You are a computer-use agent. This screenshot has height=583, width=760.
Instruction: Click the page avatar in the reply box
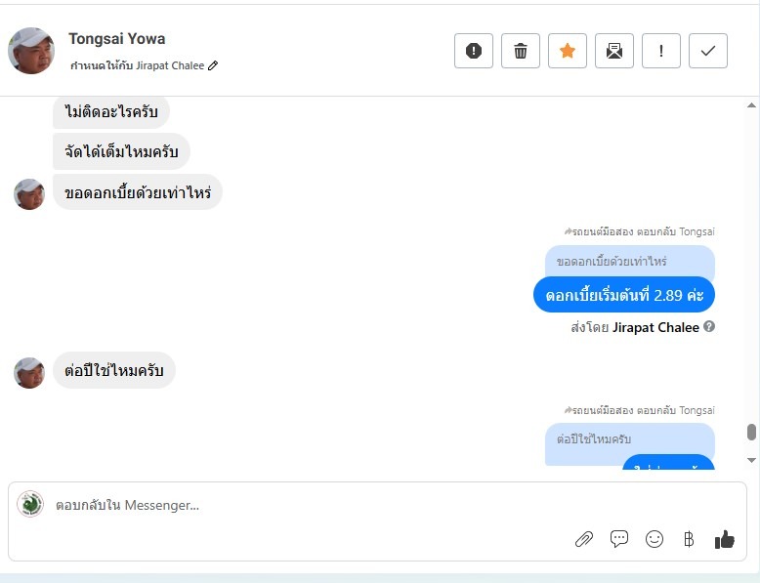[x=30, y=504]
